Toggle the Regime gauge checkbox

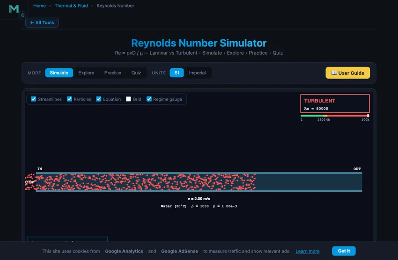pyautogui.click(x=149, y=99)
